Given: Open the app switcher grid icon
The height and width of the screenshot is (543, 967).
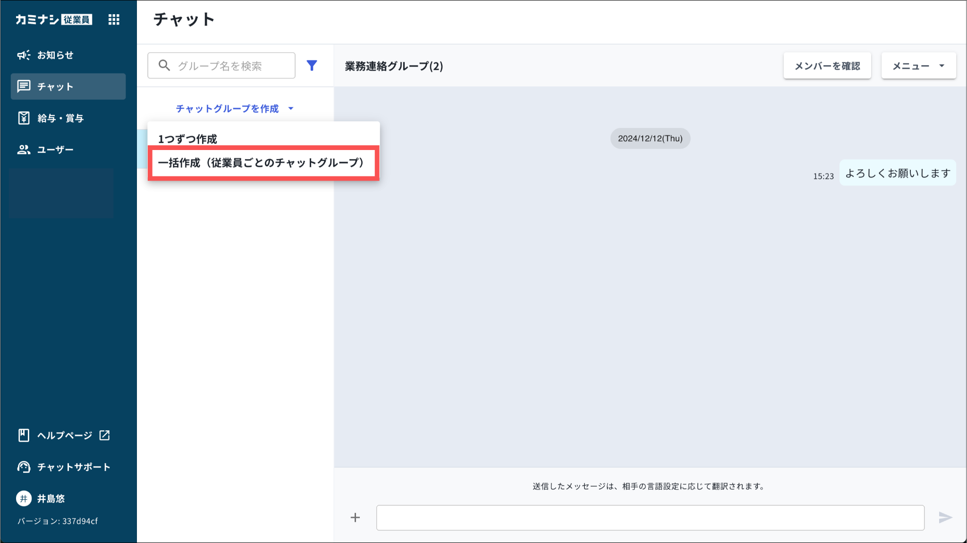Looking at the screenshot, I should point(114,19).
